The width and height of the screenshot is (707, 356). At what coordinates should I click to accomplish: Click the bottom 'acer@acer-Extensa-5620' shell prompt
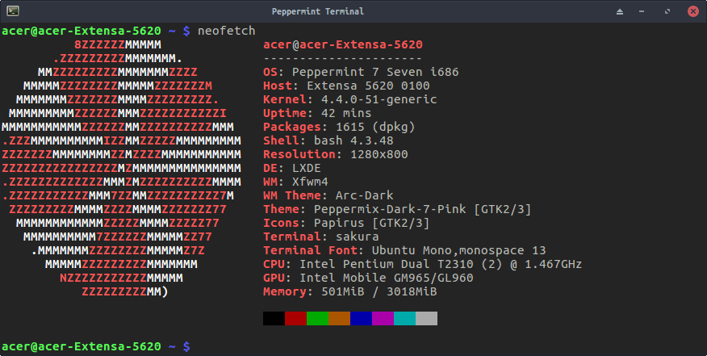pyautogui.click(x=96, y=346)
